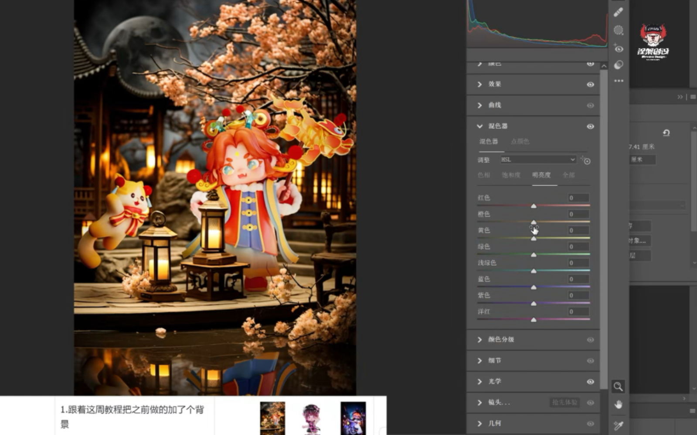Select the Masking dotted circle tool
The image size is (697, 435).
[618, 30]
